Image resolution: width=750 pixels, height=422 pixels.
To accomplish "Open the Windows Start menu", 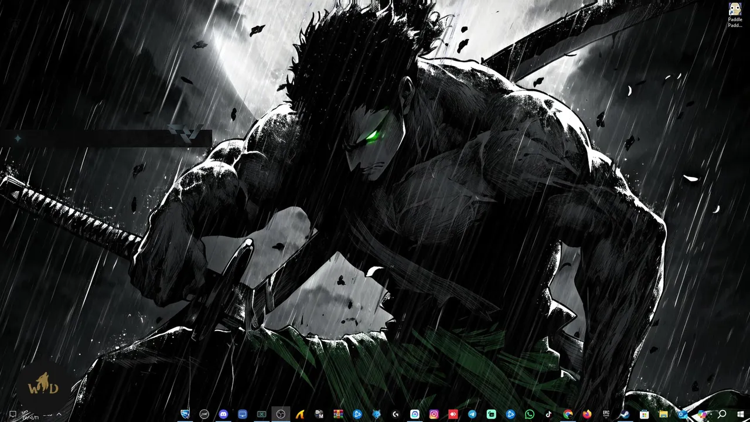I will [x=741, y=414].
